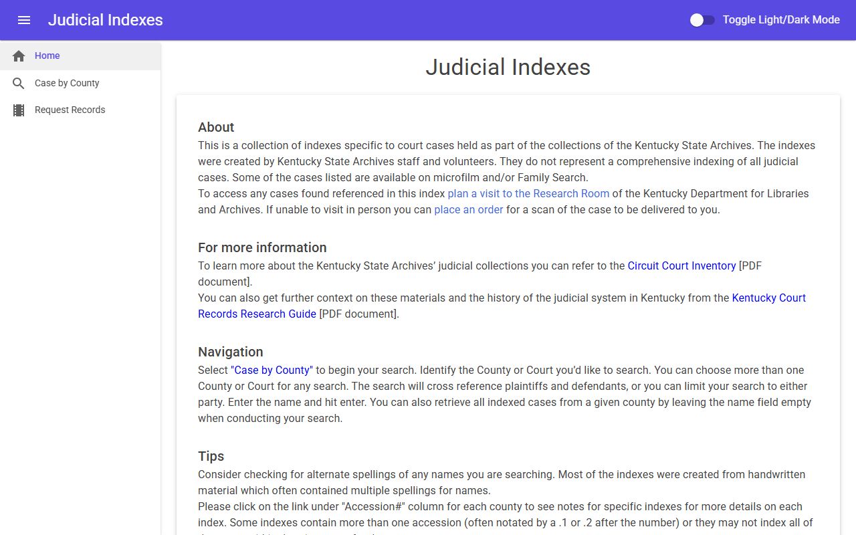The height and width of the screenshot is (535, 856).
Task: Click the Navigation section heading
Action: click(x=231, y=352)
